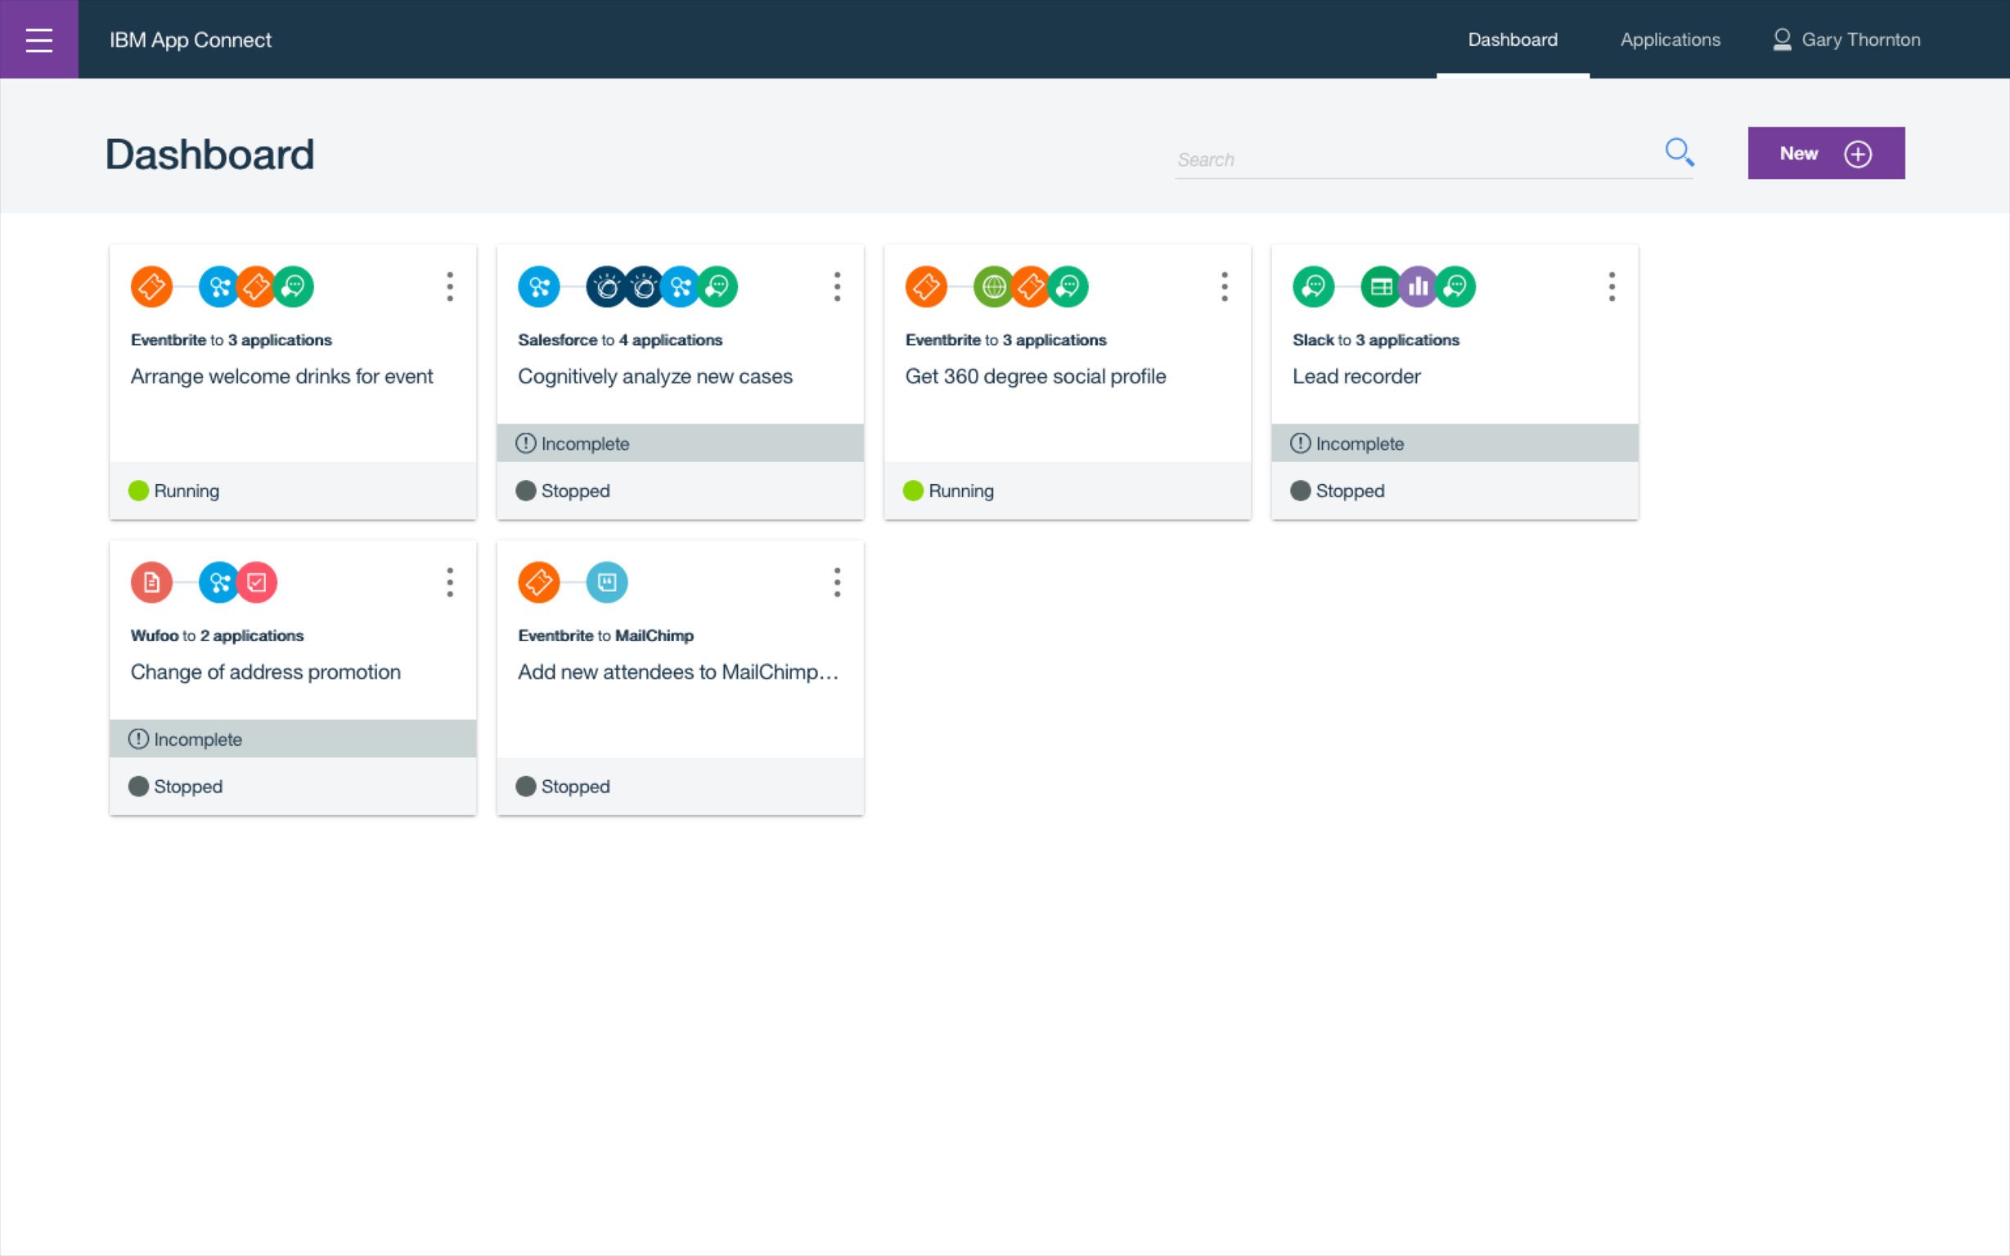Click the Slack trigger icon on Lead recorder card
2010x1256 pixels.
(1314, 286)
